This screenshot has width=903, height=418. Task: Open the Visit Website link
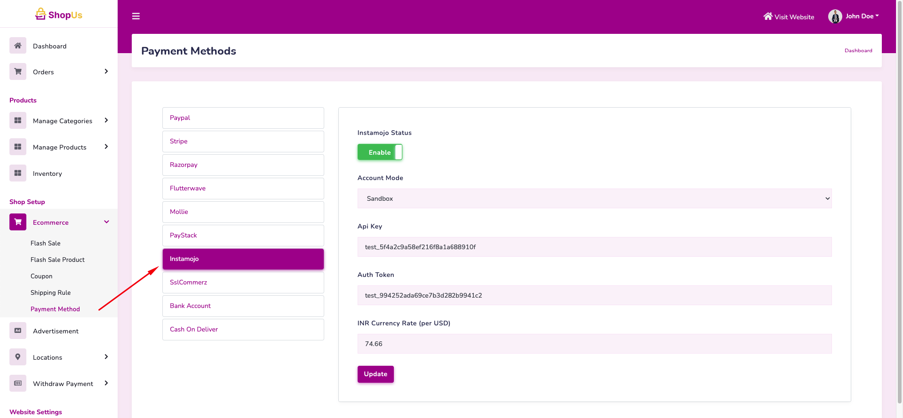point(789,17)
